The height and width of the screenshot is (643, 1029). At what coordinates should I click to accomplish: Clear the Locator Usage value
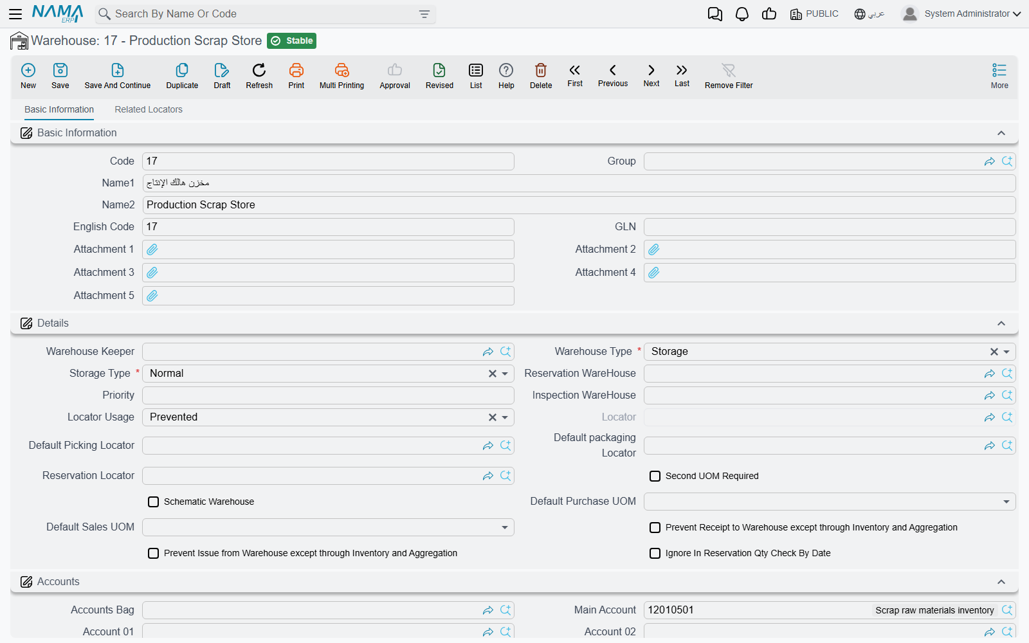[x=493, y=417]
